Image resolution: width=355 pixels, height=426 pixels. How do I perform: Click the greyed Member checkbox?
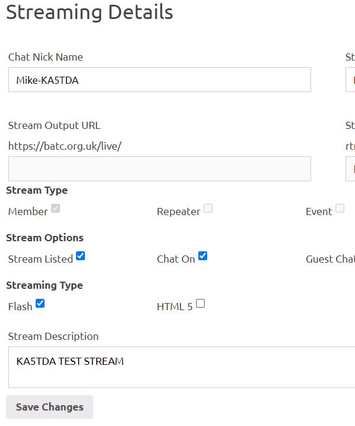point(55,209)
